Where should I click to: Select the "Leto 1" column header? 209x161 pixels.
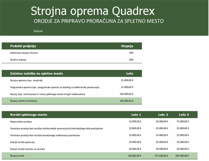click(136, 115)
